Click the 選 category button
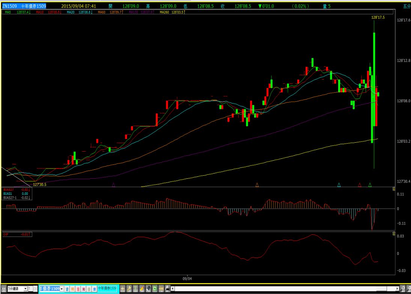Viewport: 411px width, 294px height. tap(78, 289)
